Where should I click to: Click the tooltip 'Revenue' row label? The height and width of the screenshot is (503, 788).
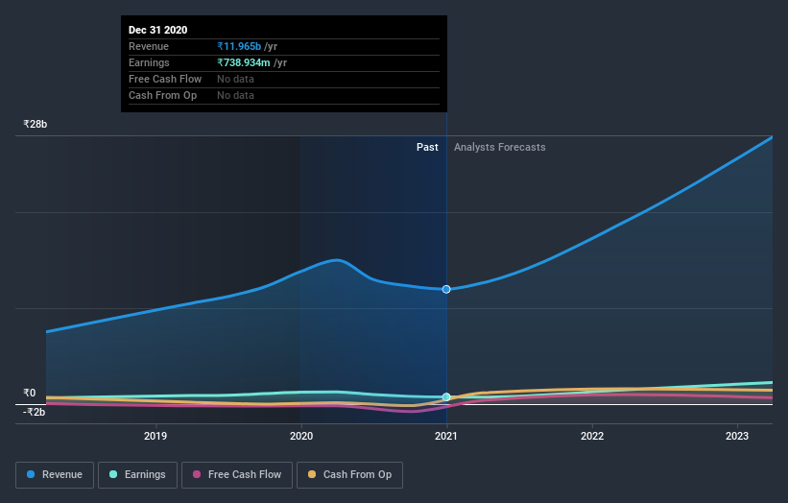tap(148, 46)
